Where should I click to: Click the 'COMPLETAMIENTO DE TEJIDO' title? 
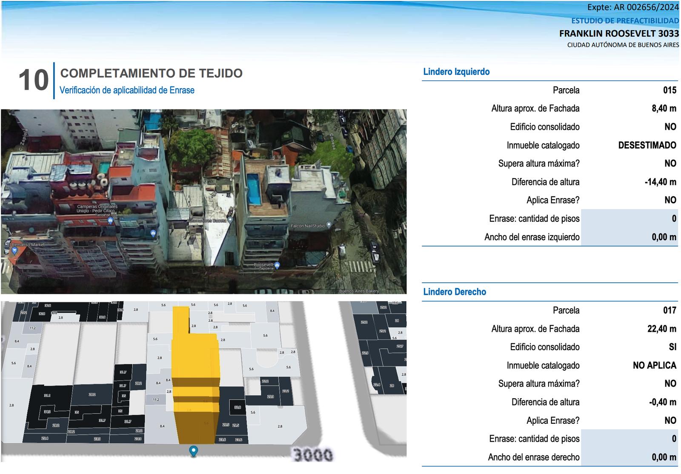click(x=152, y=73)
